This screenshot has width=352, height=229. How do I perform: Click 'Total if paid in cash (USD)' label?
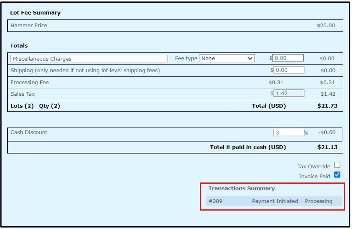(x=248, y=147)
